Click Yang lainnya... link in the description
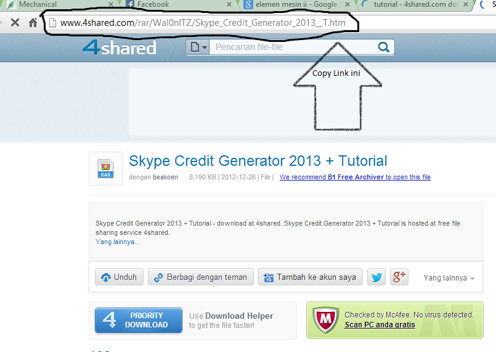This screenshot has height=352, width=496. coord(117,242)
